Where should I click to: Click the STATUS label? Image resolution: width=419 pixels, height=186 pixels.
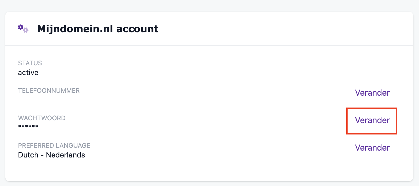[x=30, y=63]
